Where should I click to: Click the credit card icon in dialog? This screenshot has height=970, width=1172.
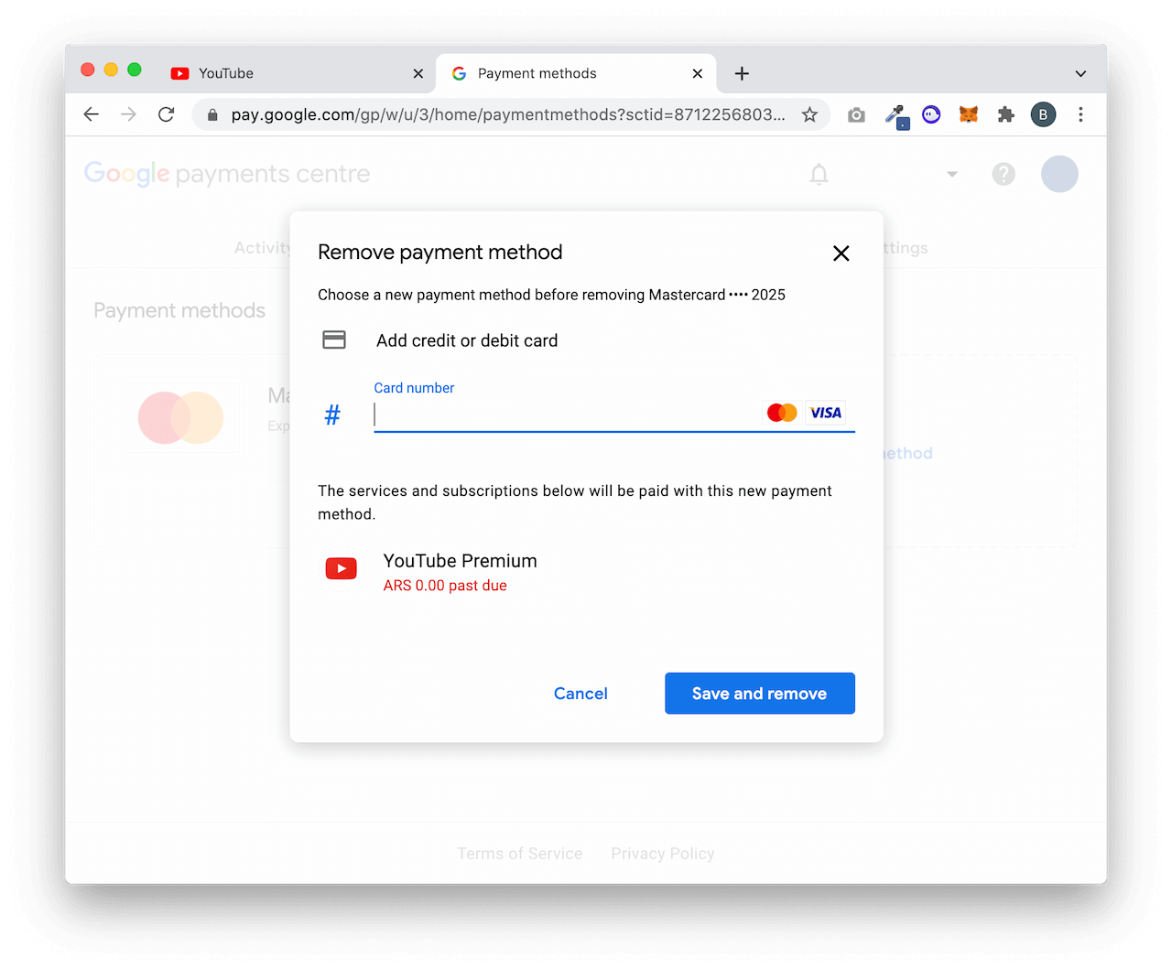pyautogui.click(x=334, y=340)
